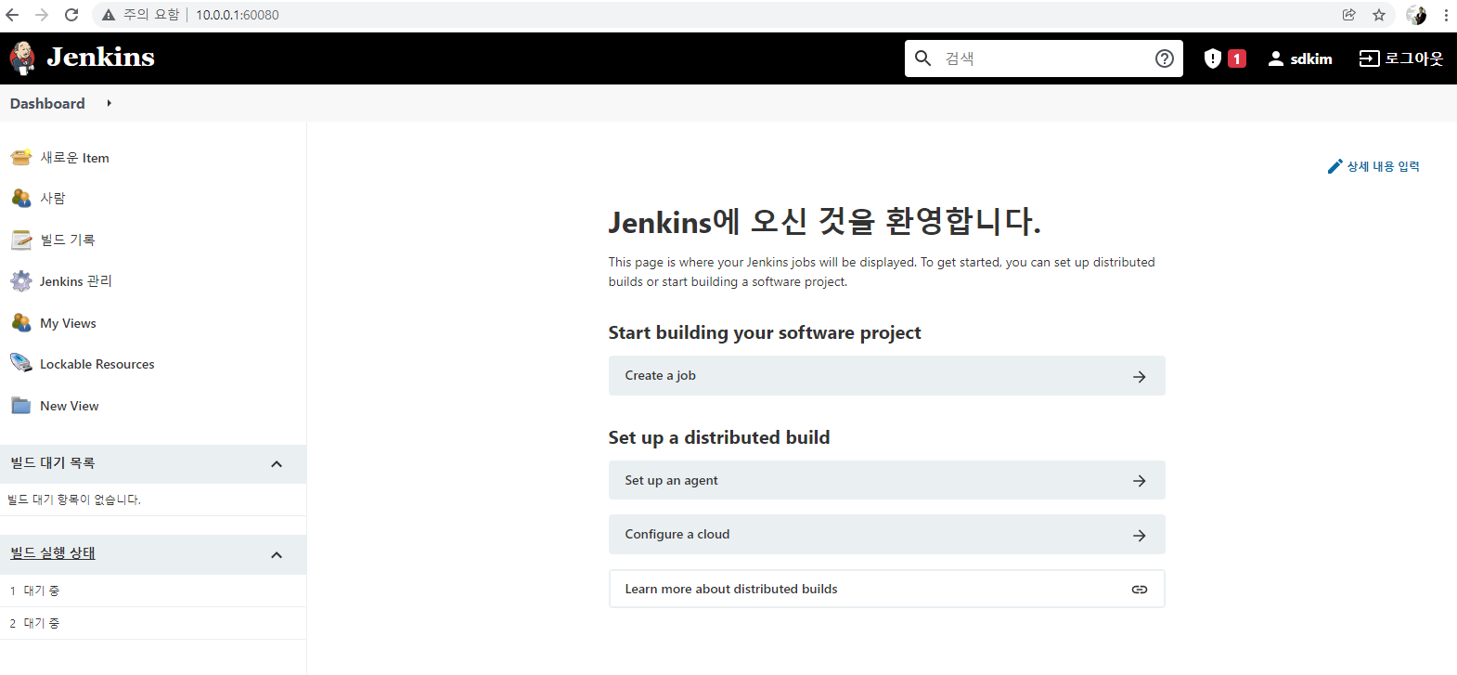
Task: Collapse the 빌드 실행 상태 panel chevron
Action: point(276,554)
